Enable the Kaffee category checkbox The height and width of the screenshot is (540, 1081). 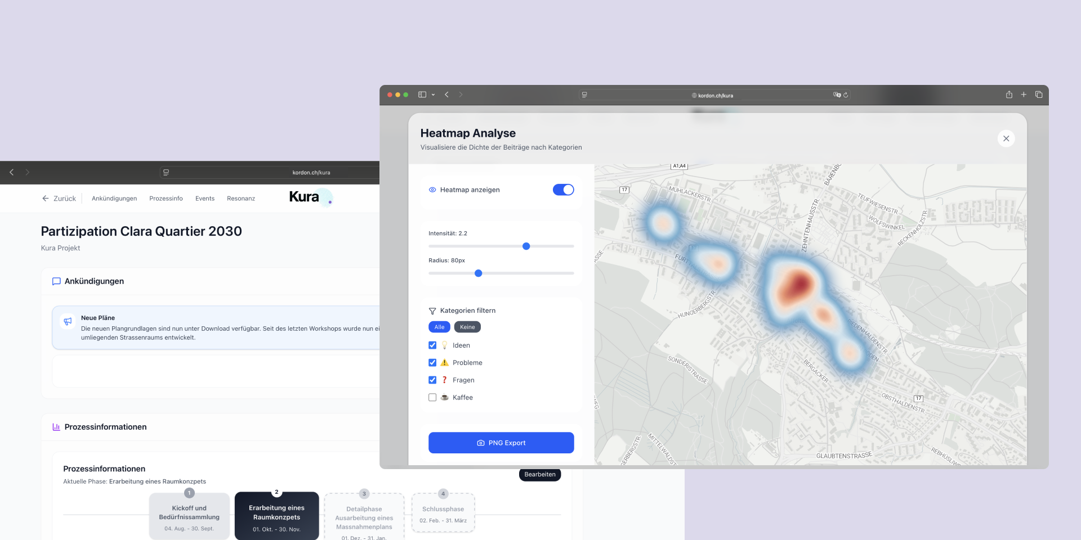(432, 397)
